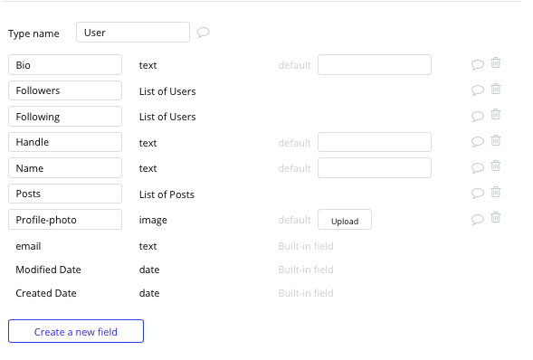This screenshot has height=360, width=533.
Task: Open comment bubble for Posts field
Action: coord(477,194)
